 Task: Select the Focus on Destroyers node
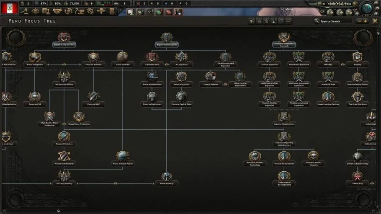click(152, 99)
